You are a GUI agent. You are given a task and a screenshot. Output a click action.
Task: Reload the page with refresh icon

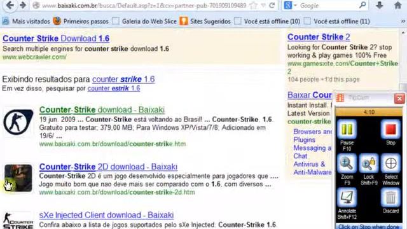point(272,5)
